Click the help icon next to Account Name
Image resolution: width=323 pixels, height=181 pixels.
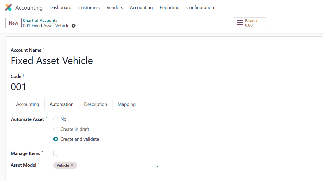tap(43, 48)
